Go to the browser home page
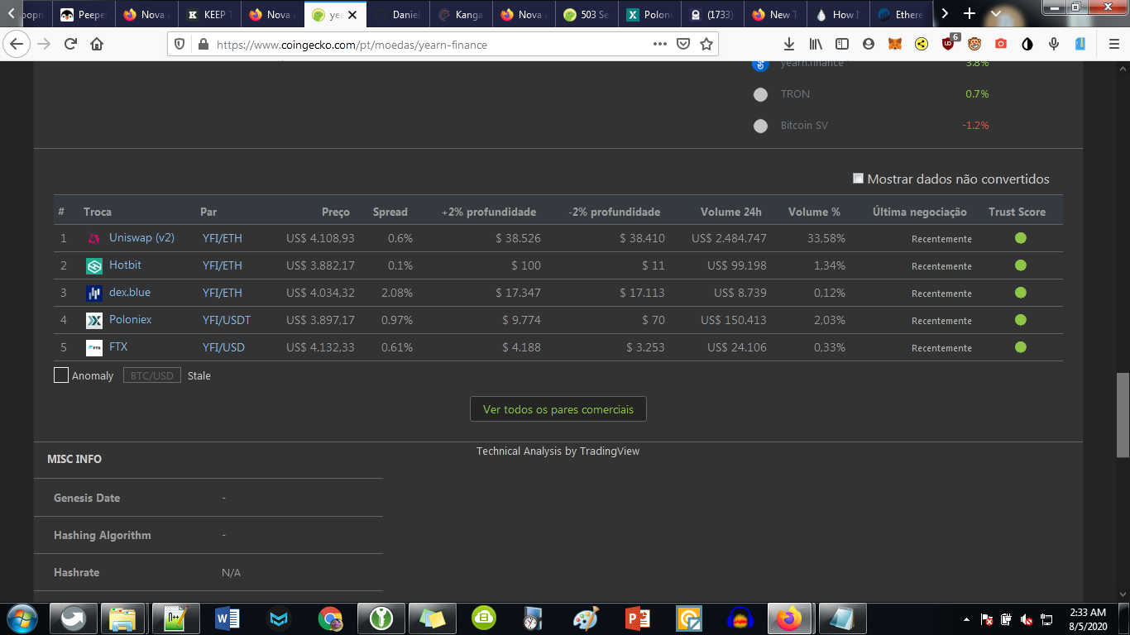This screenshot has width=1130, height=635. click(97, 45)
